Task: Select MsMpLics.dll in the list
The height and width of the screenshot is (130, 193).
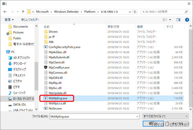Action: point(57,103)
